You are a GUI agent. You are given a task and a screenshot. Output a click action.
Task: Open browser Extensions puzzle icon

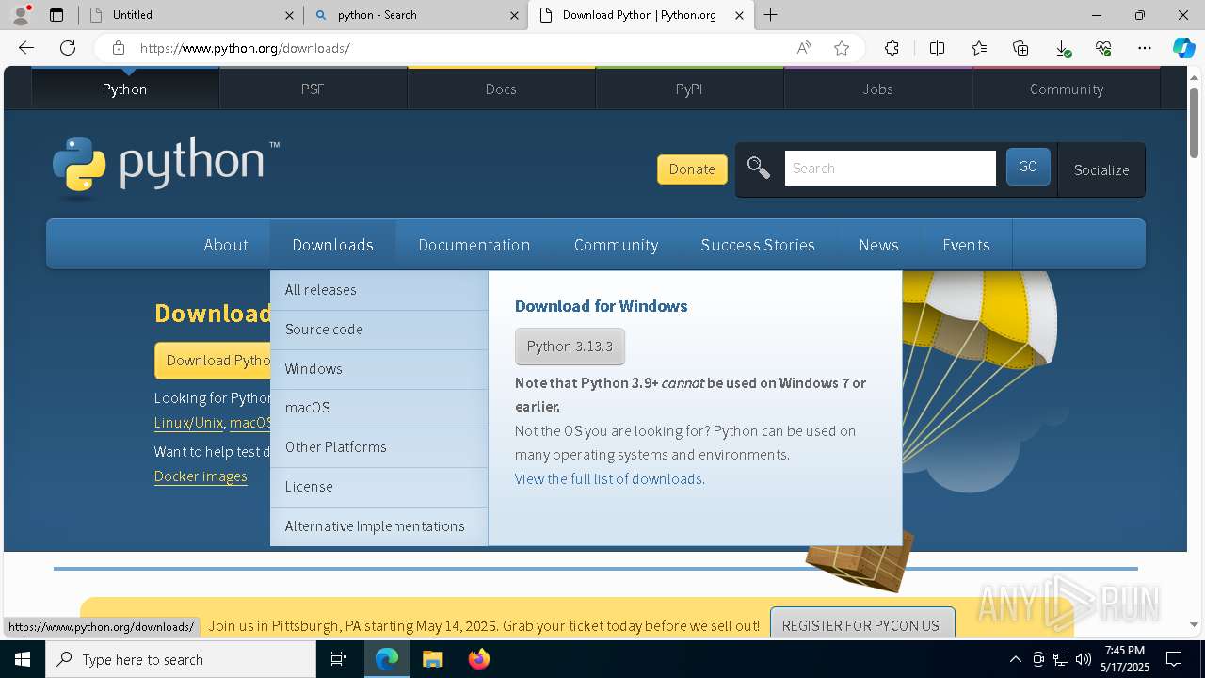892,48
